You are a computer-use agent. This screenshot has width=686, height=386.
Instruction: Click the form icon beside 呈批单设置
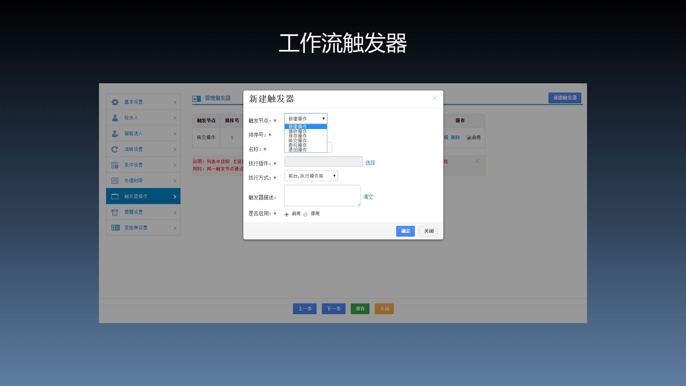click(115, 228)
